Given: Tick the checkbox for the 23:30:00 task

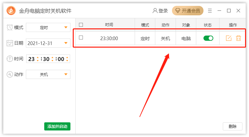Looking at the screenshot, I should click(81, 38).
